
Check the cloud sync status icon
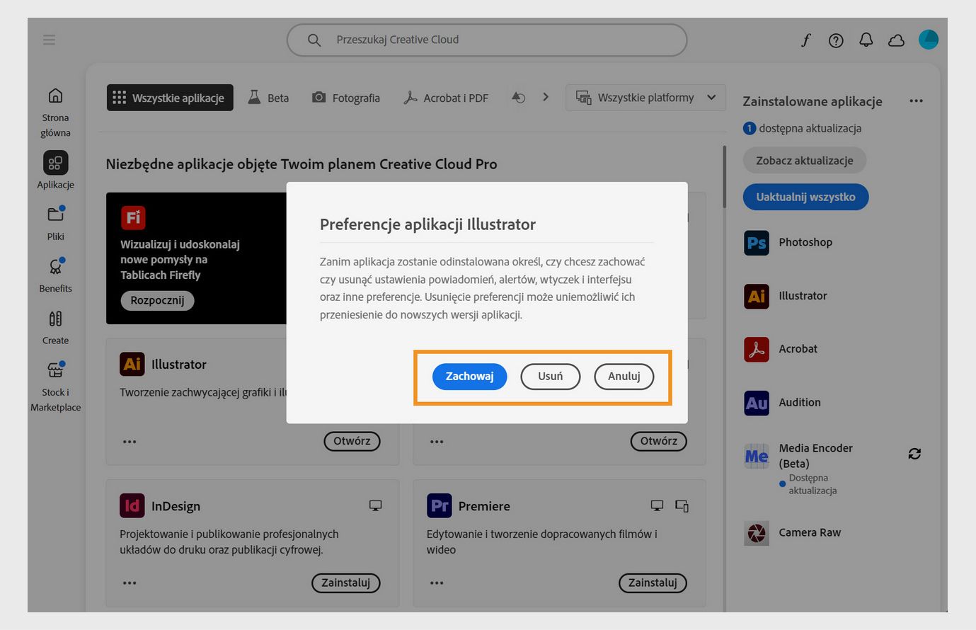896,40
